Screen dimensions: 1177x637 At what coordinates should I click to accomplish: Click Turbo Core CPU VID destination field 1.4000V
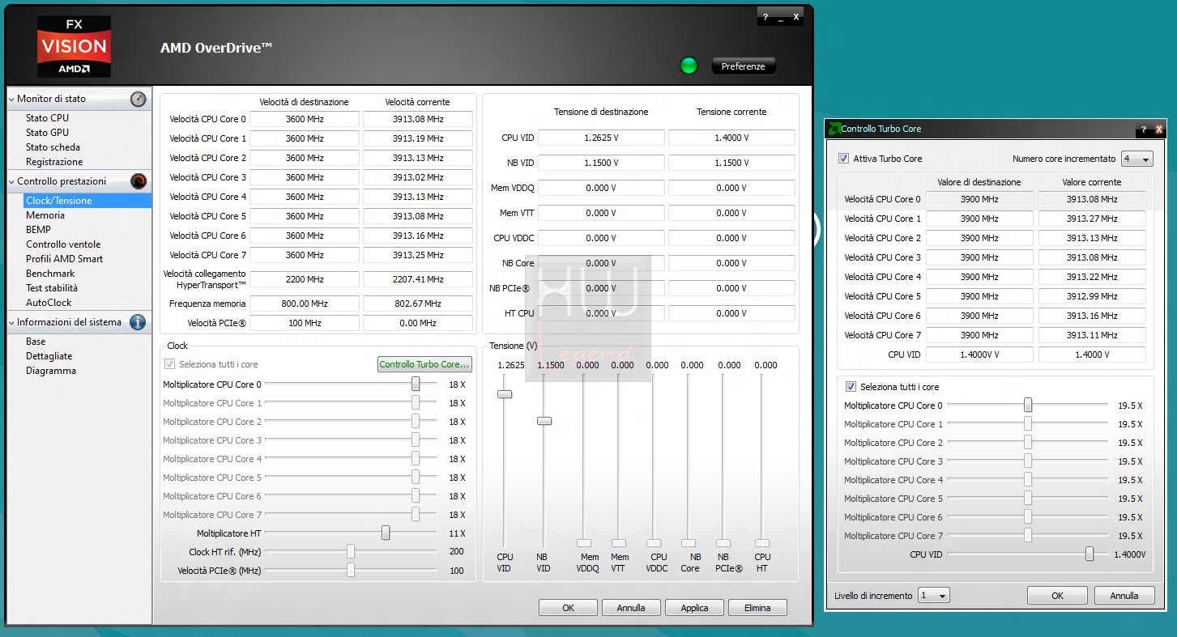click(x=979, y=355)
